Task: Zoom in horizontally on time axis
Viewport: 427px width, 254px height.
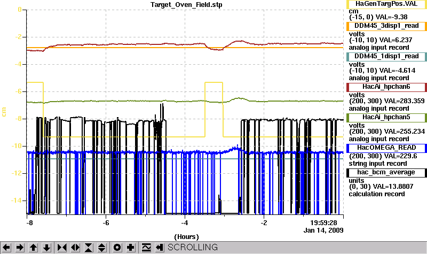Action: coord(62,248)
